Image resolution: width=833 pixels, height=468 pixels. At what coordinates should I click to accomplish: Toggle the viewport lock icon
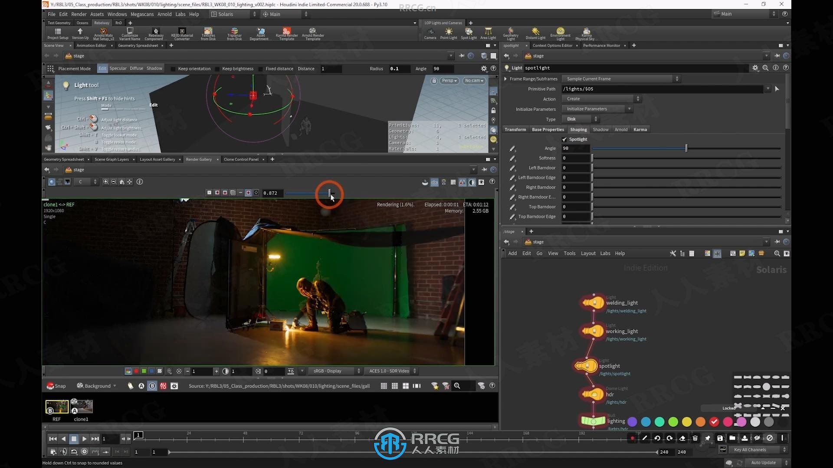(434, 81)
